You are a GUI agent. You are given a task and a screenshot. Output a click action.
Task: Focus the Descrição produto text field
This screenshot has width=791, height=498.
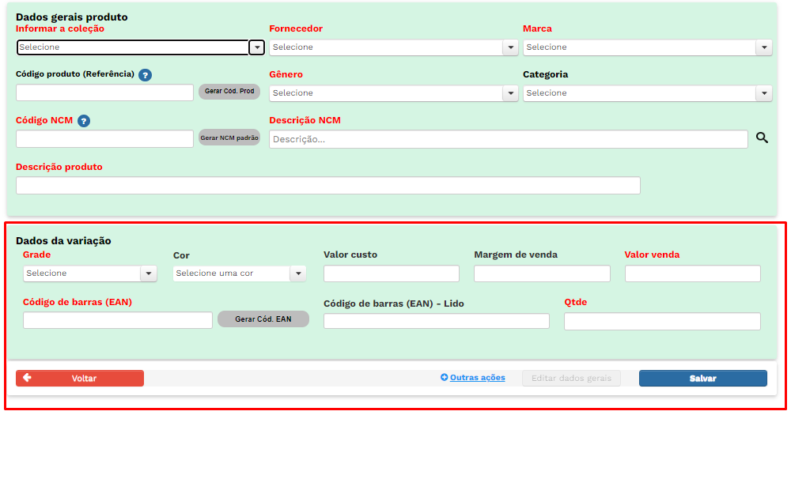[x=327, y=186]
